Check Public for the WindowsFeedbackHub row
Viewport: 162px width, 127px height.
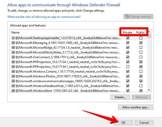141,86
